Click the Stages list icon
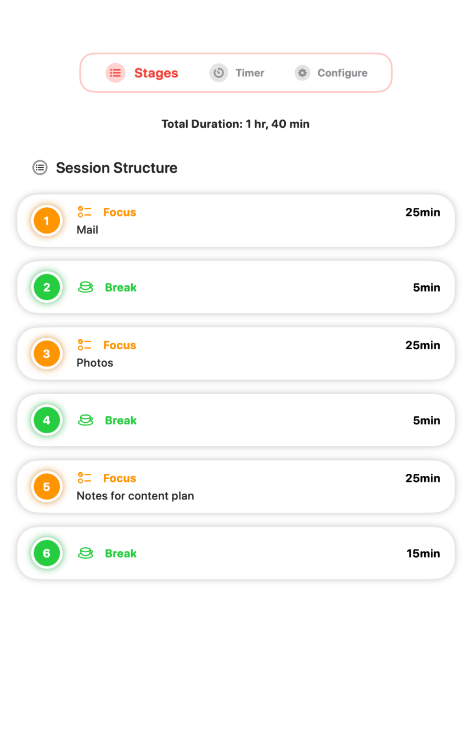The image size is (472, 743). click(x=115, y=73)
